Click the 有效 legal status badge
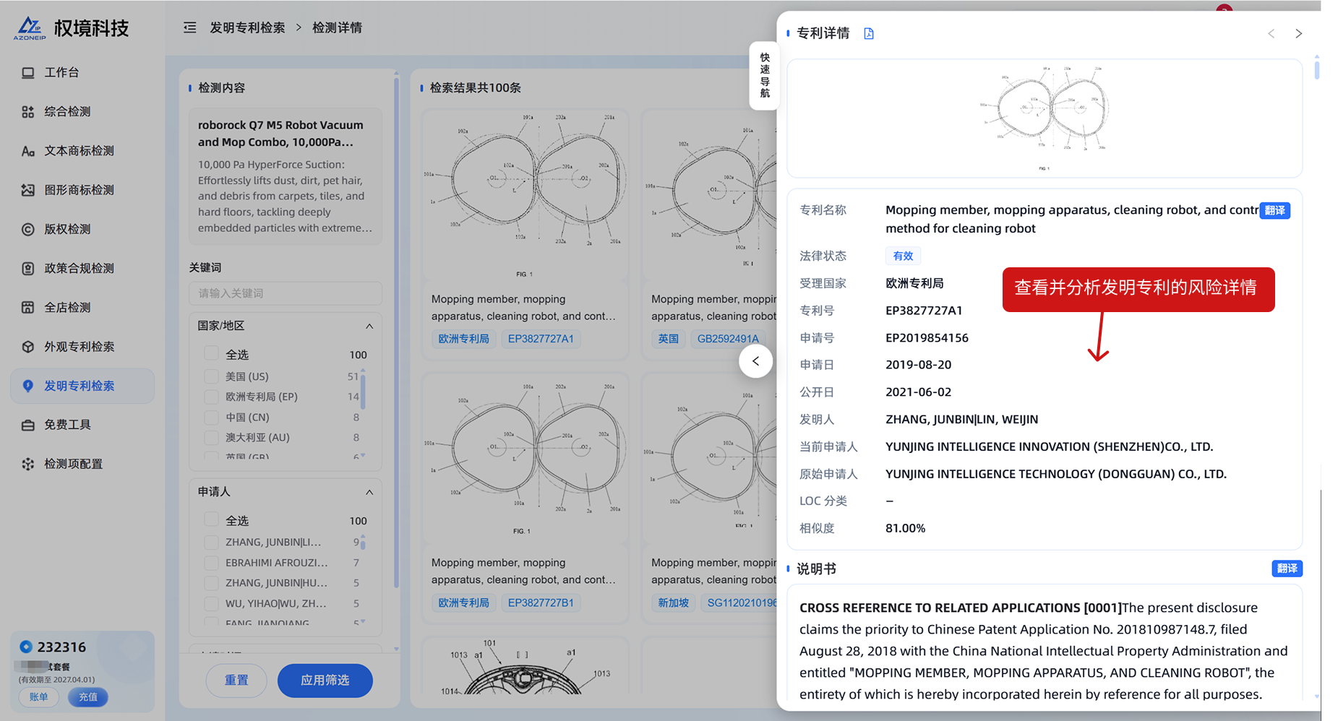This screenshot has width=1338, height=721. [903, 256]
